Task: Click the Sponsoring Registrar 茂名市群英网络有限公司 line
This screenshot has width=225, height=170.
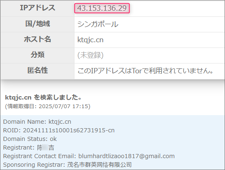Action: coord(67,165)
